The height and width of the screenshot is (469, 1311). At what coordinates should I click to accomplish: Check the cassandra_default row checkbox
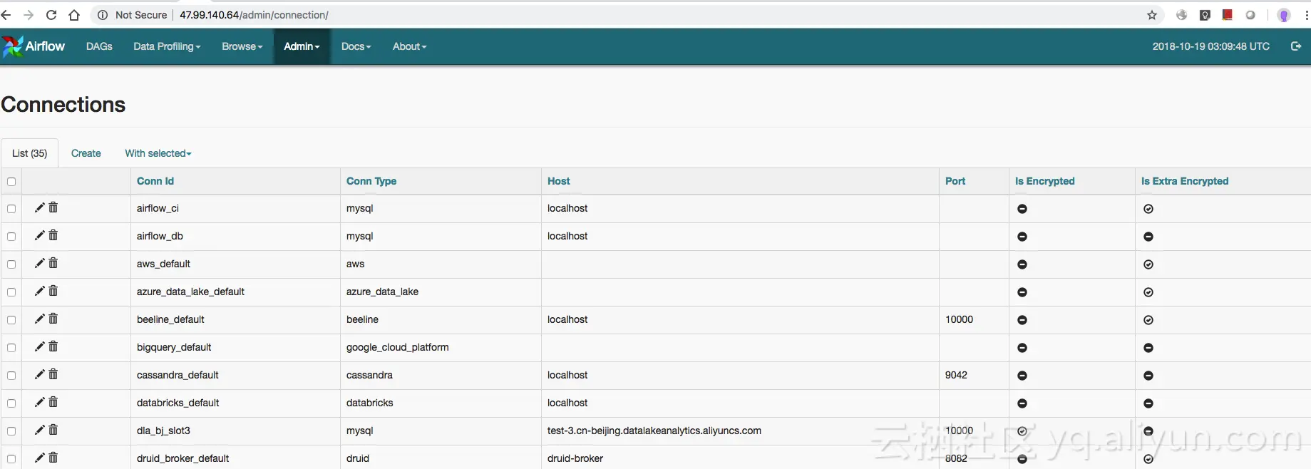point(11,376)
